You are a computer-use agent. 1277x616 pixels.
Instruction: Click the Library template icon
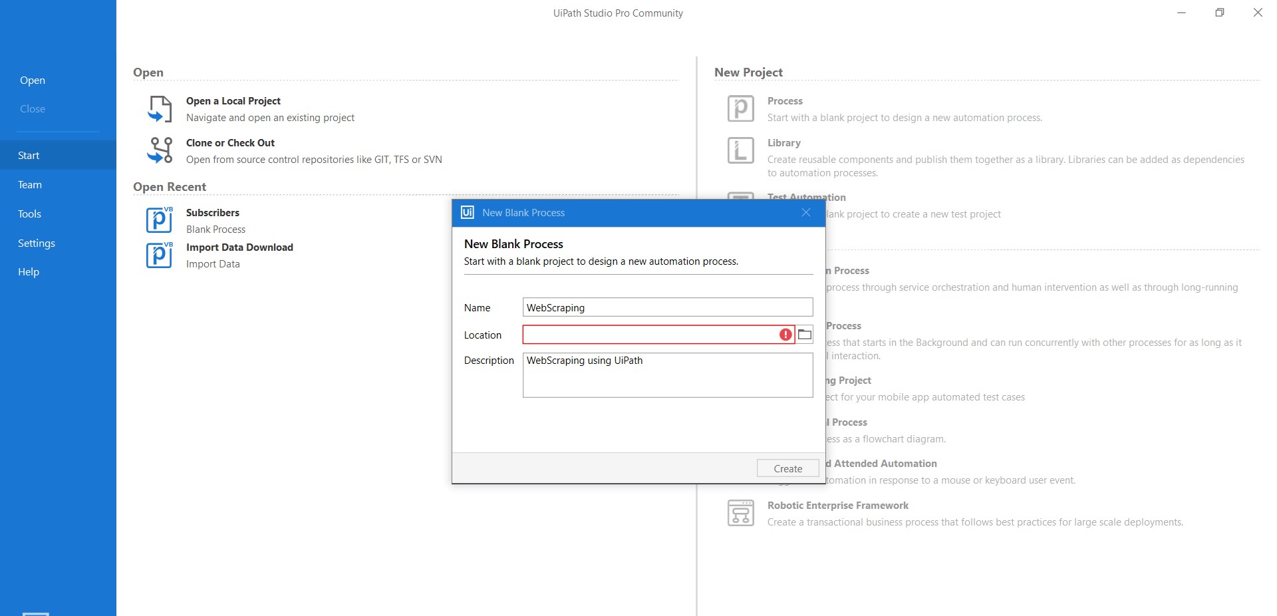click(x=740, y=150)
